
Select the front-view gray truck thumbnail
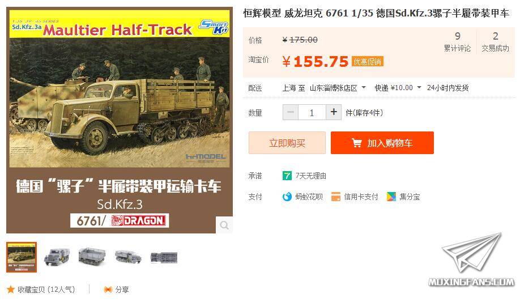pyautogui.click(x=57, y=257)
